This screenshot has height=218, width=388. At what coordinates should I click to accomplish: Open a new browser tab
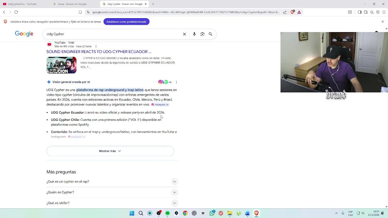click(x=153, y=4)
